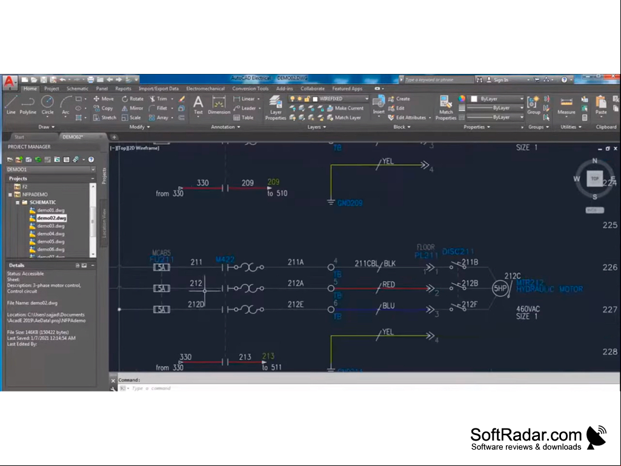Click Make Current layer button
Viewport: 621px width, 466px height.
pos(345,108)
